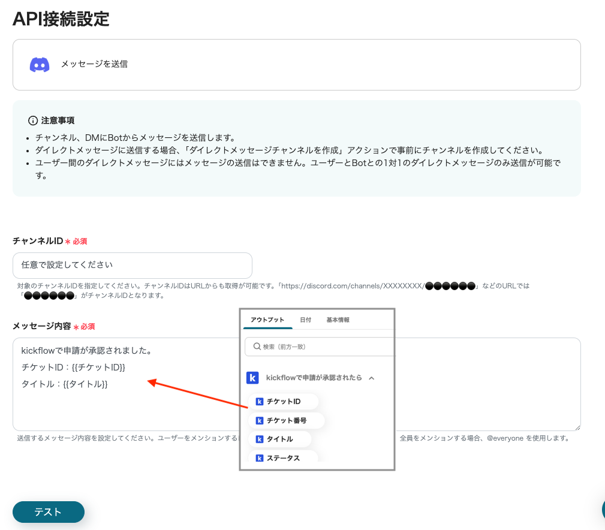Insert the ステータス output chip
Viewport: 605px width, 530px height.
click(x=283, y=457)
